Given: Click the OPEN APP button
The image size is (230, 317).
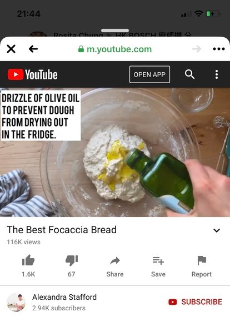Looking at the screenshot, I should pyautogui.click(x=149, y=74).
